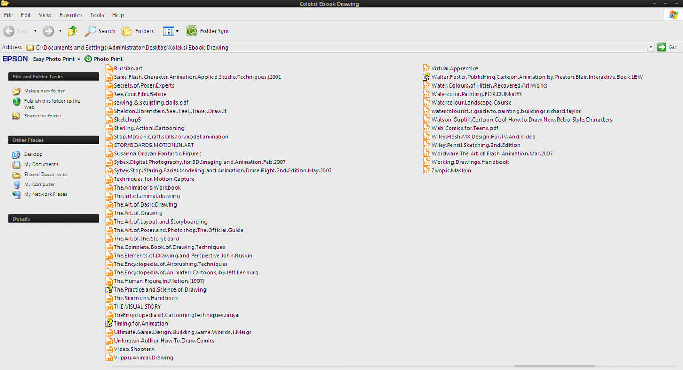The width and height of the screenshot is (683, 370).
Task: Click the Forward navigation arrow
Action: click(x=48, y=31)
